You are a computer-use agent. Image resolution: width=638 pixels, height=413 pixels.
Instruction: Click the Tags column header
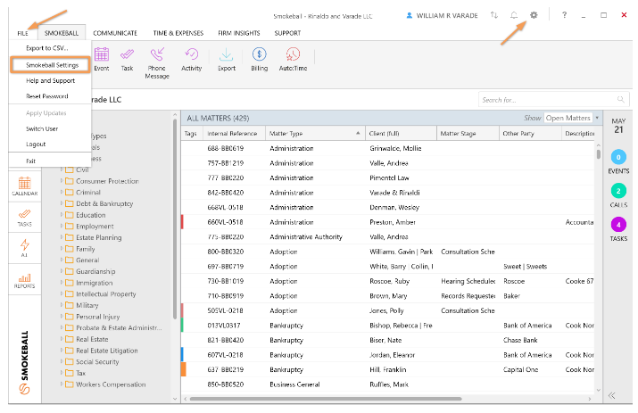[x=190, y=134]
